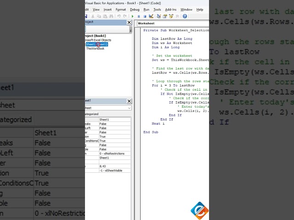This screenshot has width=294, height=220.
Task: Open the Run menu
Action: pyautogui.click(x=146, y=10)
